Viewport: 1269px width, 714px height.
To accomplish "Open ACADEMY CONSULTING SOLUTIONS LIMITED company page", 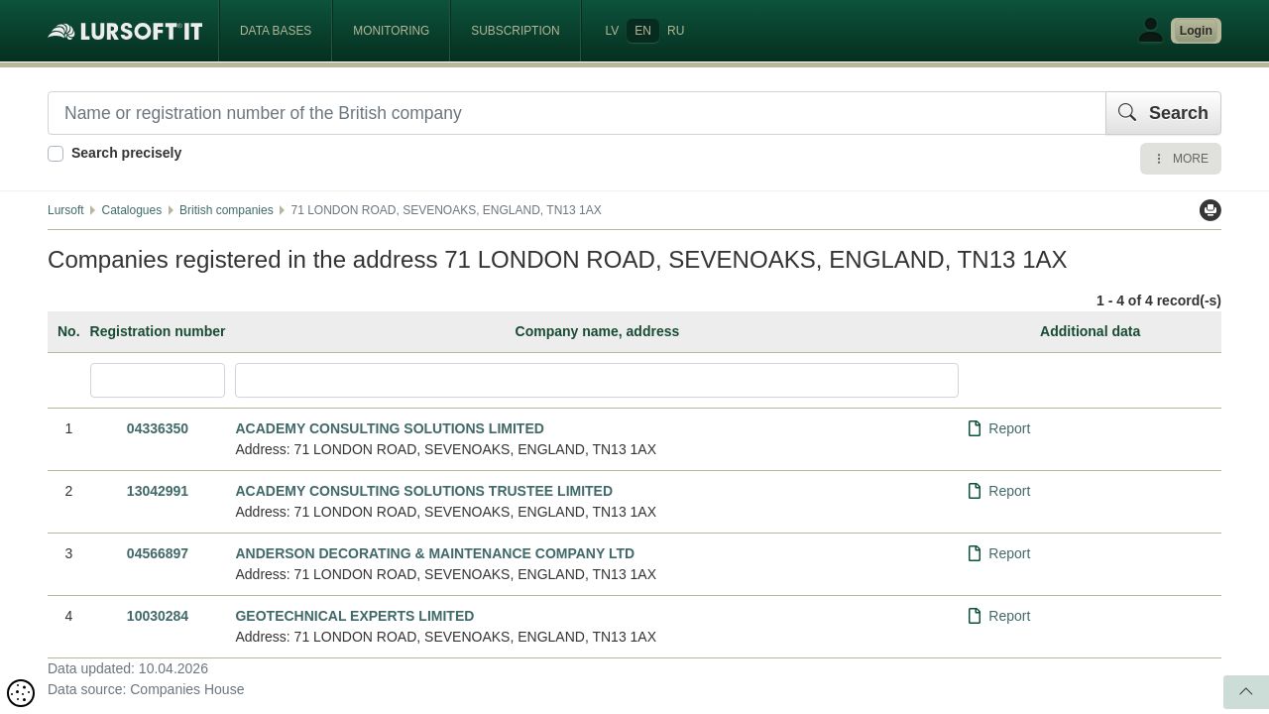I will [x=390, y=428].
